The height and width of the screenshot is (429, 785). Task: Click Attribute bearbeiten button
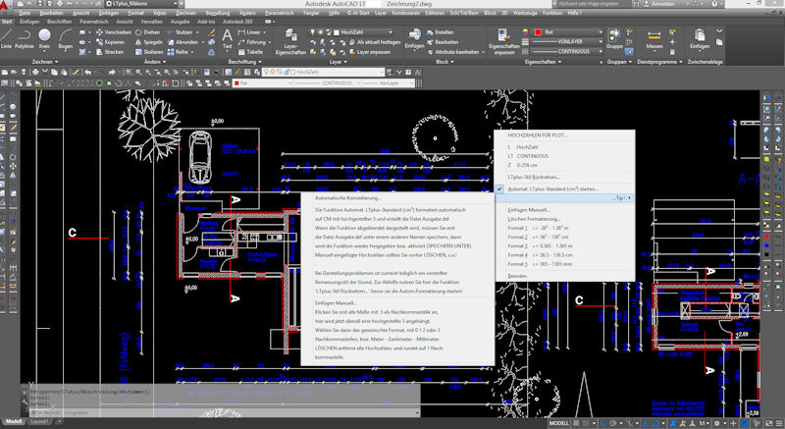(456, 52)
